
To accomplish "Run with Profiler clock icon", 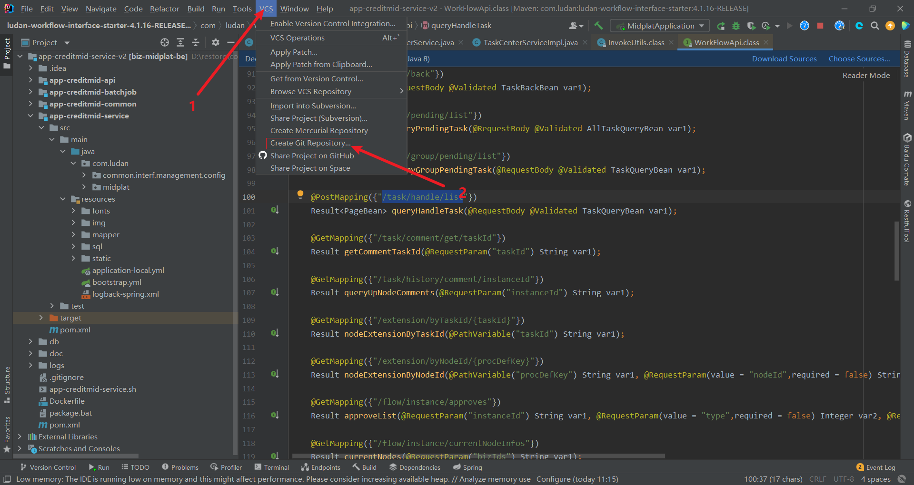I will (x=766, y=26).
